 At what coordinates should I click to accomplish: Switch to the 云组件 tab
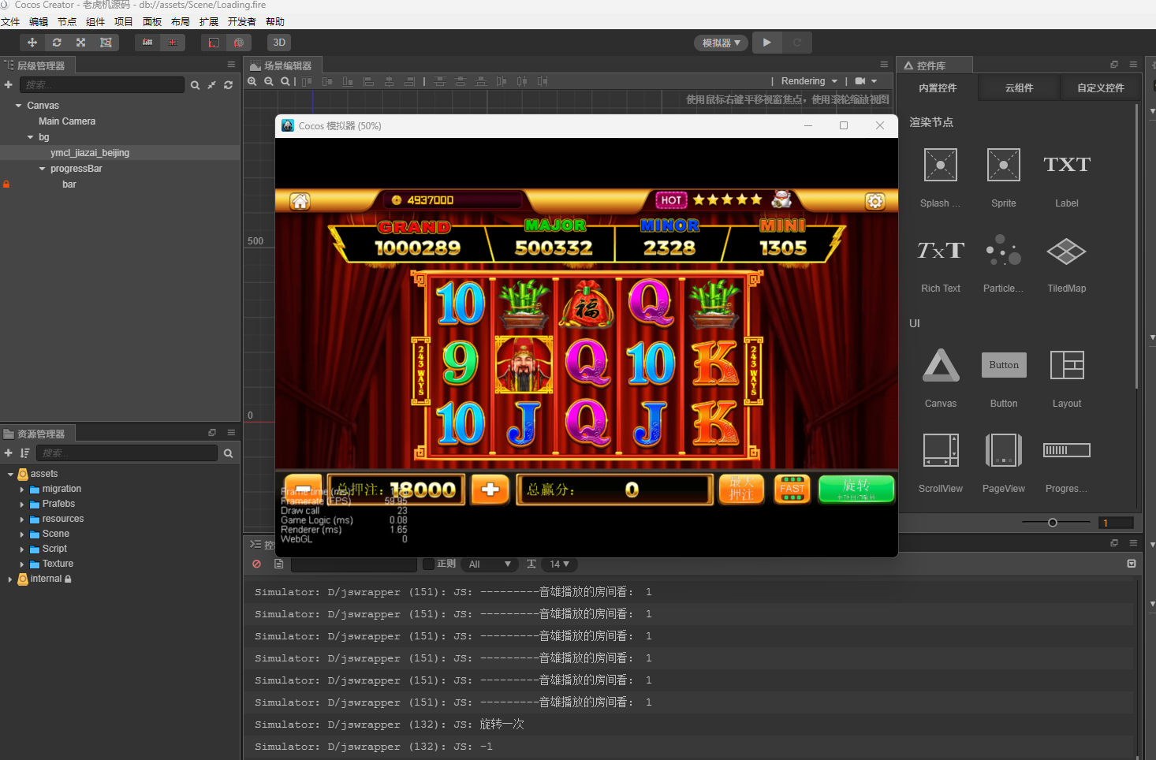1019,88
